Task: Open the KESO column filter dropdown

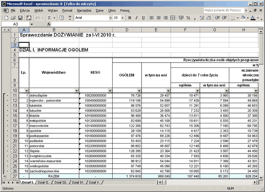Action: click(x=109, y=91)
